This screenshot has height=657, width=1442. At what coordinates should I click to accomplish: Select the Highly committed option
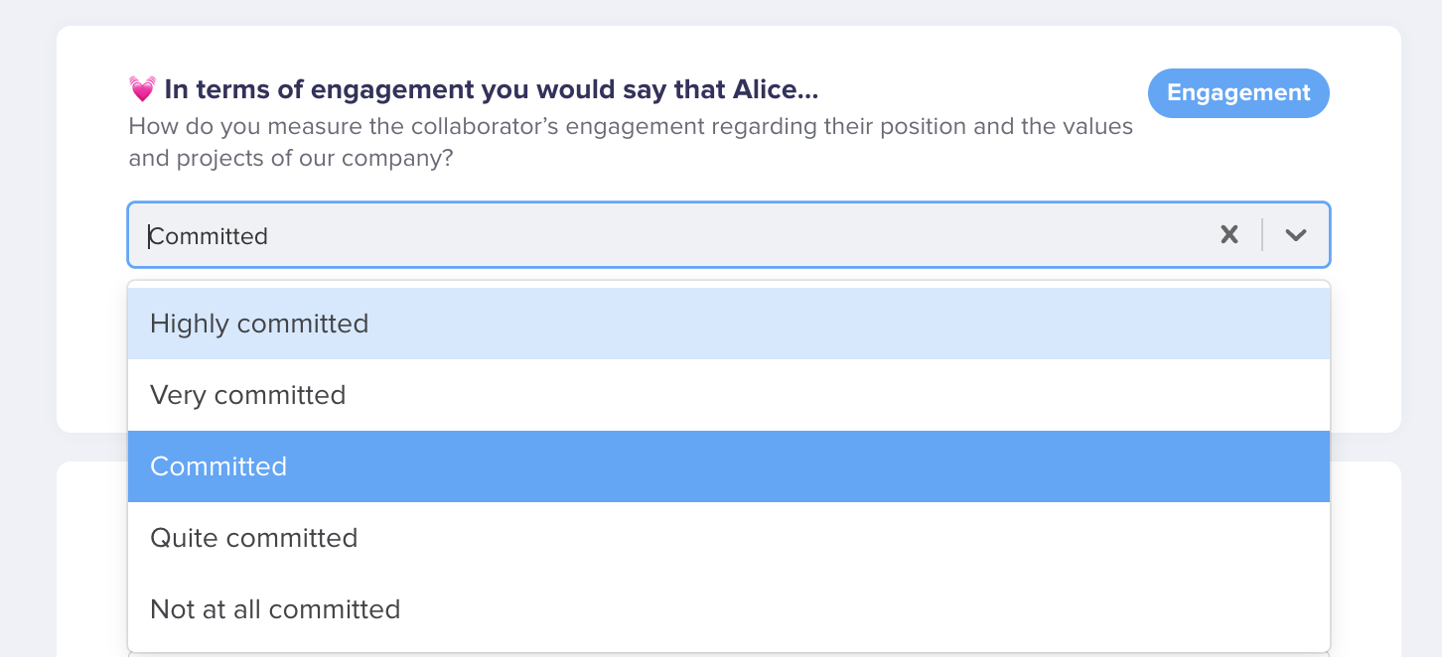[729, 324]
